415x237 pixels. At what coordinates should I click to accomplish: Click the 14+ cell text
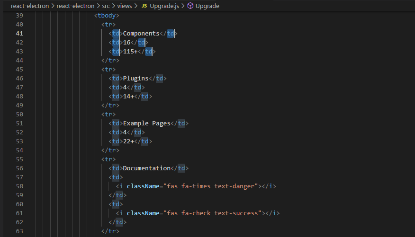128,97
